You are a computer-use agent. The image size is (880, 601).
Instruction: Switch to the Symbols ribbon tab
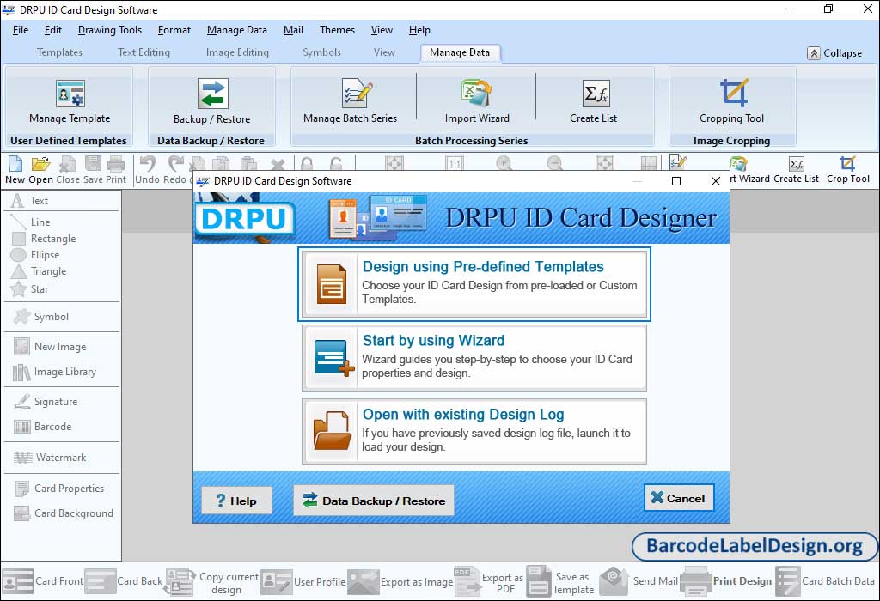tap(321, 52)
